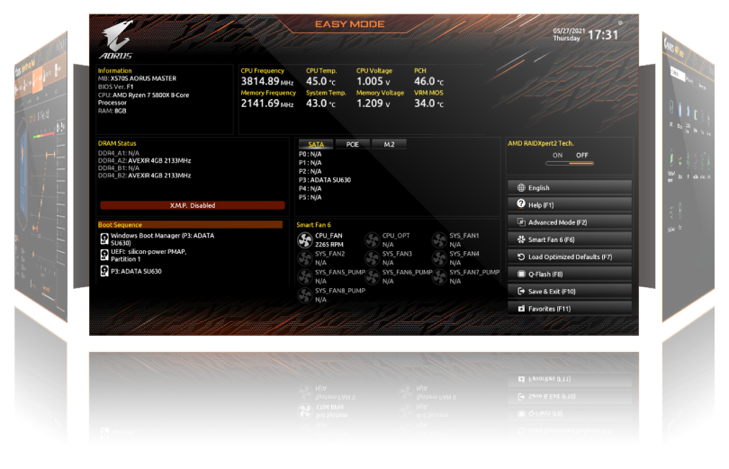The width and height of the screenshot is (729, 469).
Task: Click the Save & Exit arrow icon
Action: 521,292
